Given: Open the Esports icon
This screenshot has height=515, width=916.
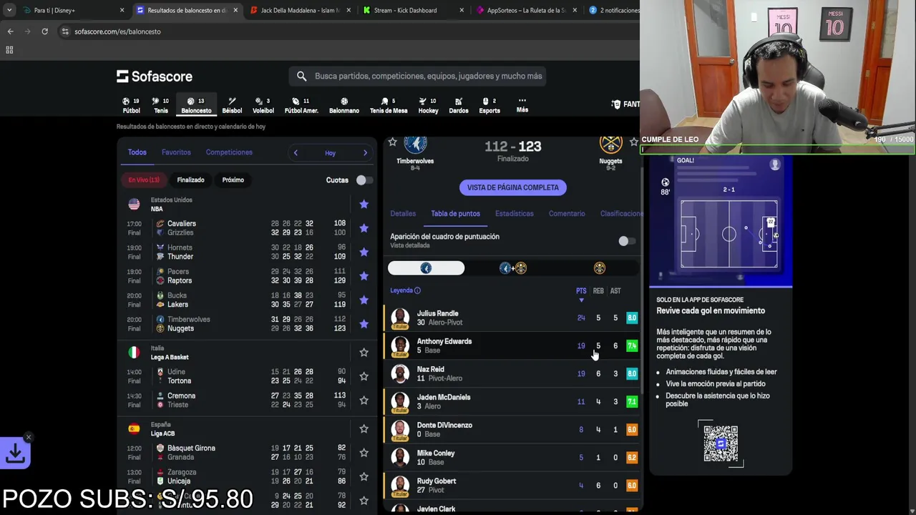Looking at the screenshot, I should (489, 105).
